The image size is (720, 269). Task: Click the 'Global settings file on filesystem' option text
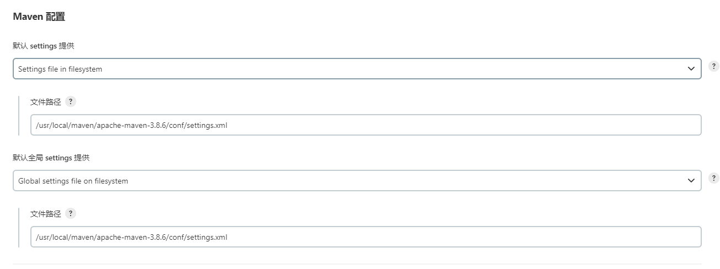click(73, 181)
